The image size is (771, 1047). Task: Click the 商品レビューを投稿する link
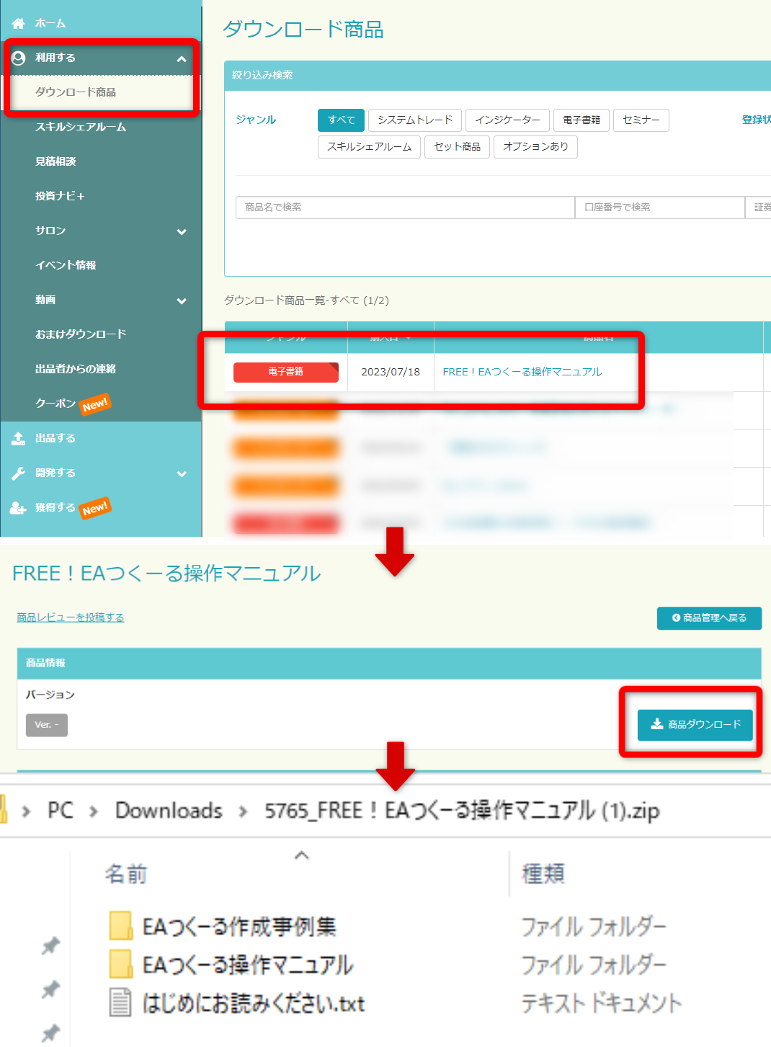pos(71,618)
